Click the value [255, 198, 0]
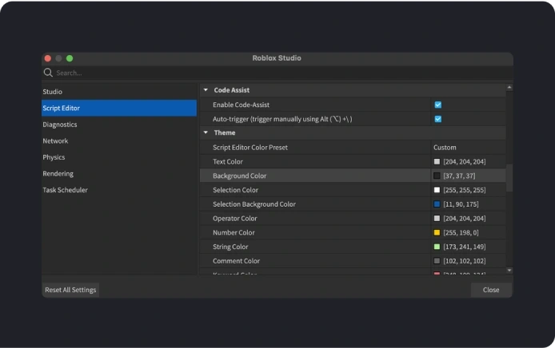This screenshot has width=555, height=348. tap(461, 232)
